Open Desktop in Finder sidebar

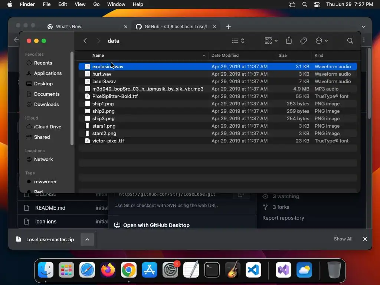43,83
